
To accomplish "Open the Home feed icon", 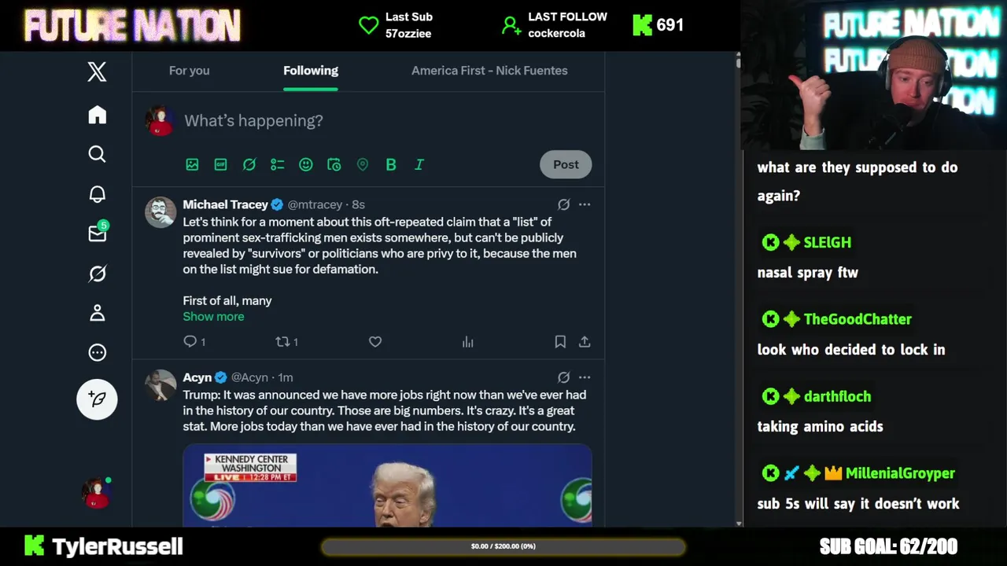I will pos(97,115).
